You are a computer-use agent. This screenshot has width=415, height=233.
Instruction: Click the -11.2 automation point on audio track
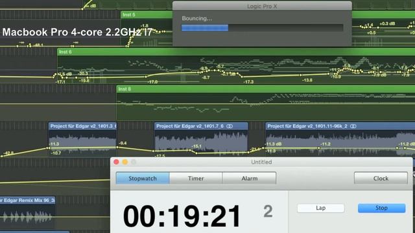pos(319,148)
